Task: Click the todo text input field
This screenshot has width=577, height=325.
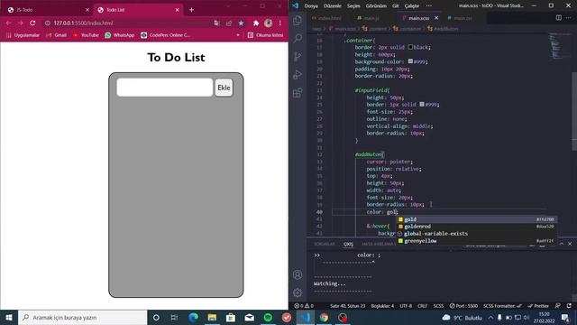Action: click(x=164, y=88)
